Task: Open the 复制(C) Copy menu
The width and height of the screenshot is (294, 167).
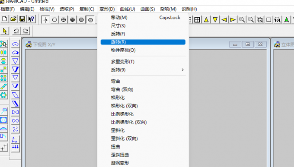Action: (x=87, y=9)
